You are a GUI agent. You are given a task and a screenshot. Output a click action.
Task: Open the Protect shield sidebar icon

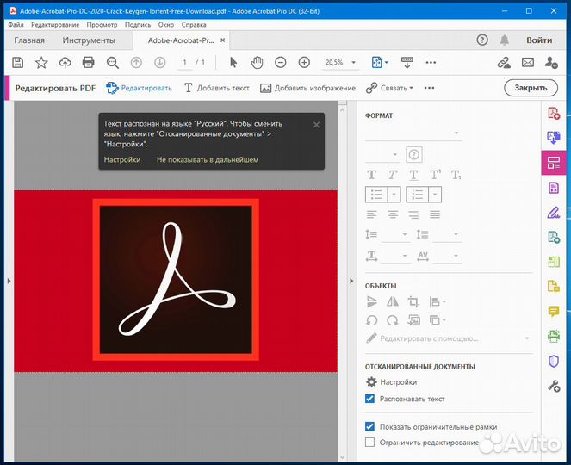(x=554, y=361)
